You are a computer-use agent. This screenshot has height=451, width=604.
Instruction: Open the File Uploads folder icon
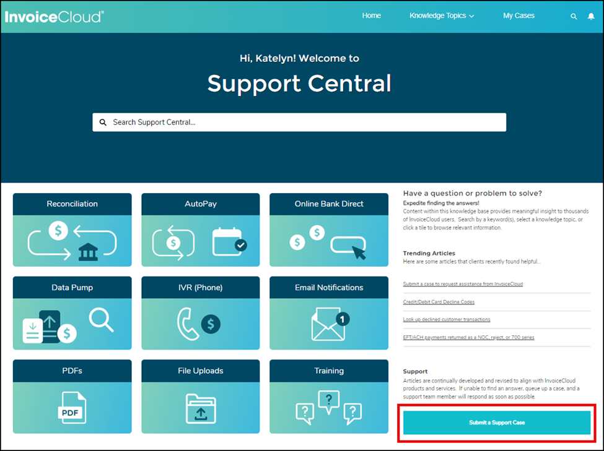[x=201, y=409]
